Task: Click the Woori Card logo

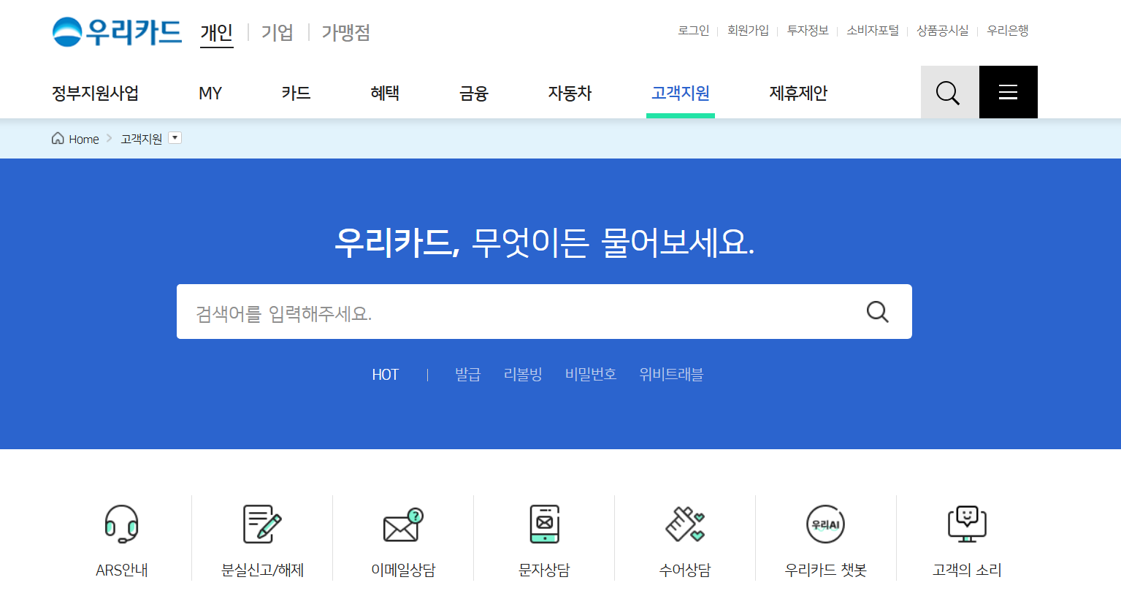Action: [x=117, y=31]
